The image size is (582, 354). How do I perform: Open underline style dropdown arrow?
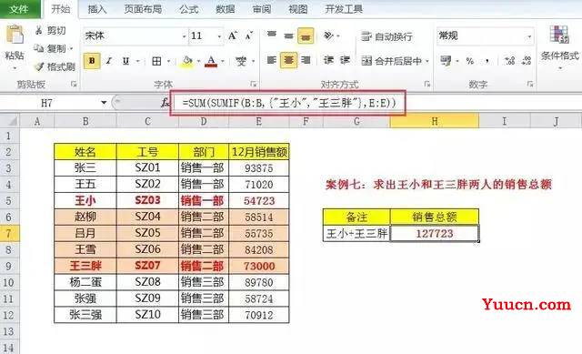point(137,61)
